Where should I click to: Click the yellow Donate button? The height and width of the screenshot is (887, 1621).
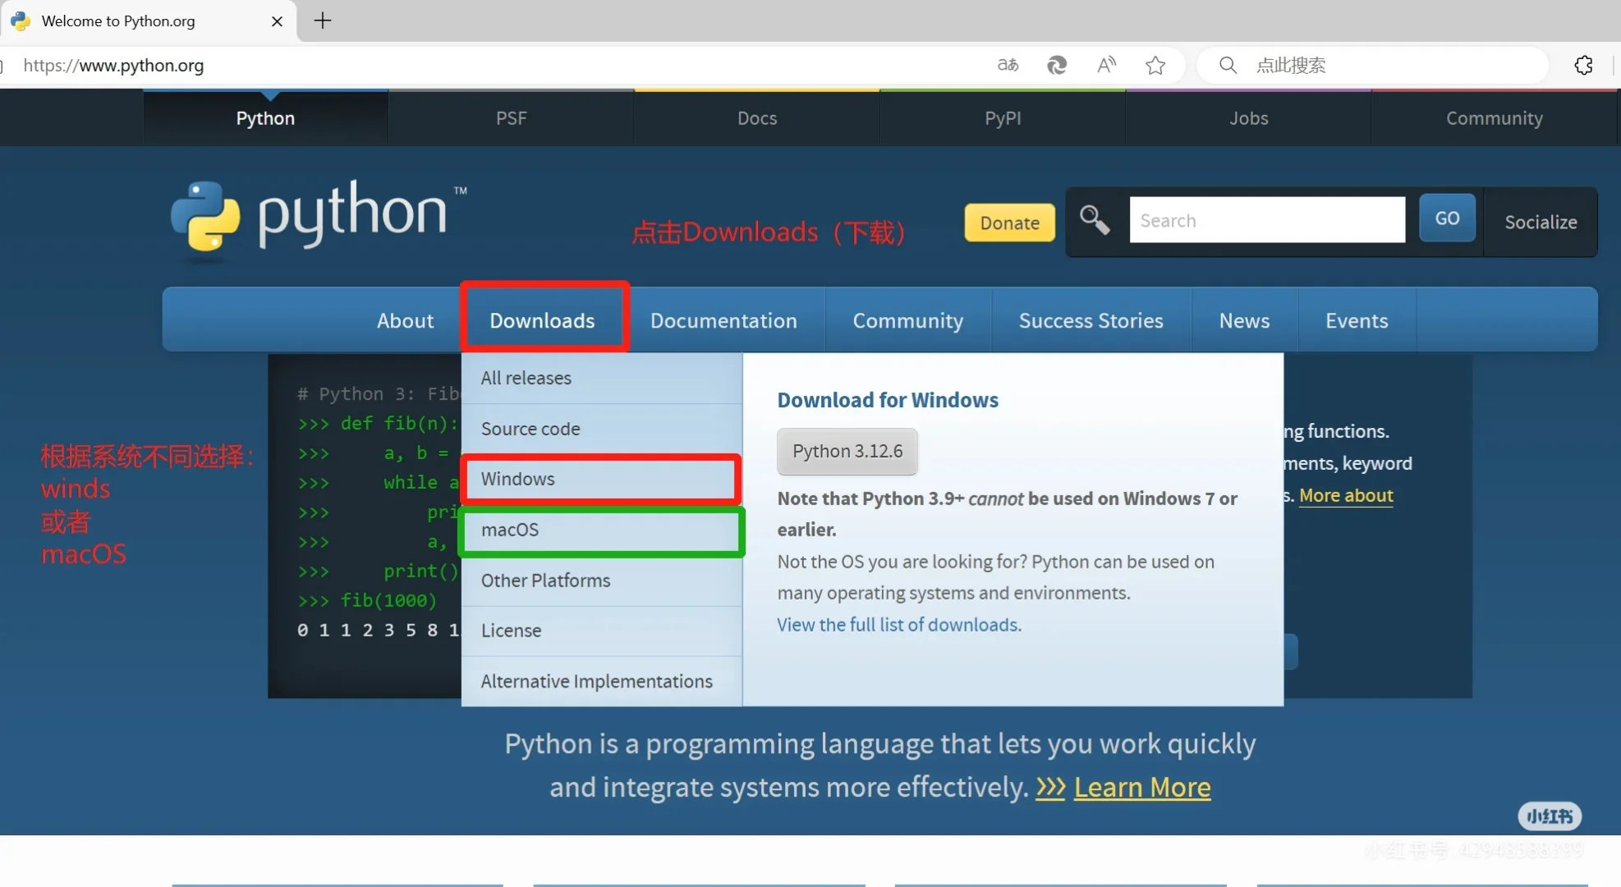click(1008, 223)
